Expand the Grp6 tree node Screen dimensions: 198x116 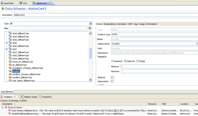pos(7,43)
